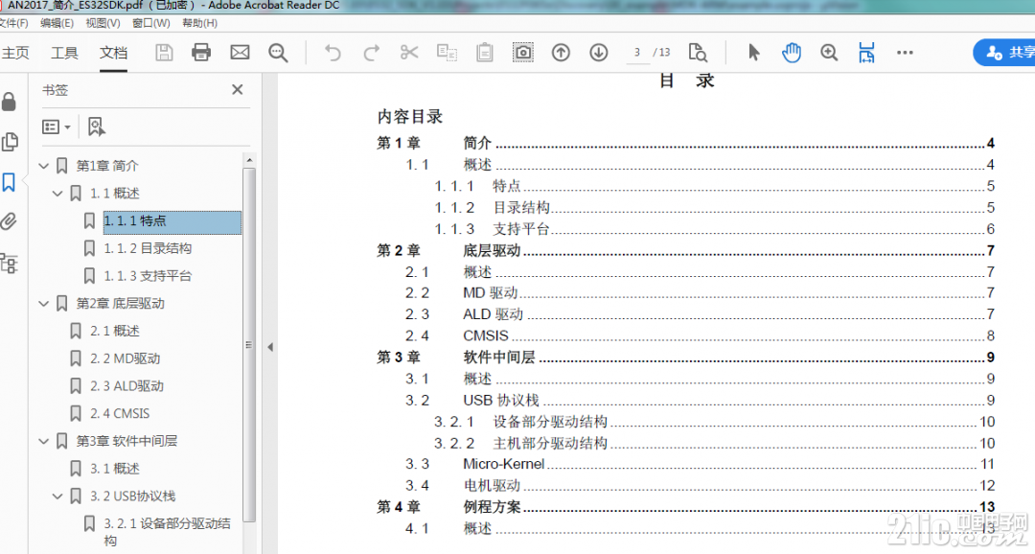Follow contents link 3.2 USB 协议栈

(x=700, y=400)
